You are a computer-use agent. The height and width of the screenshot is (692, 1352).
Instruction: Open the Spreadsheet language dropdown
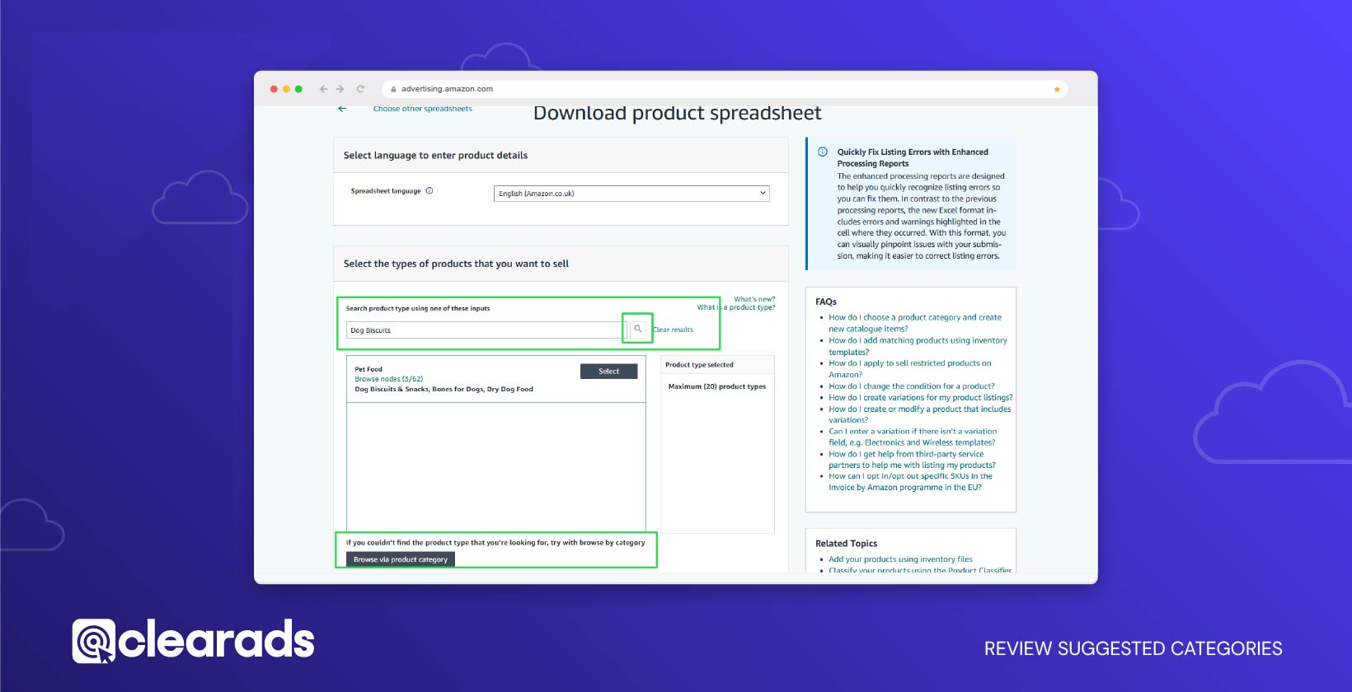coord(631,194)
